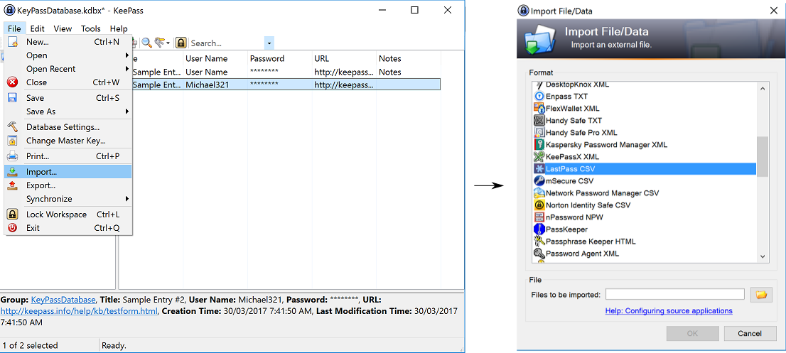Open the Tools menu
This screenshot has width=786, height=353.
coord(91,28)
